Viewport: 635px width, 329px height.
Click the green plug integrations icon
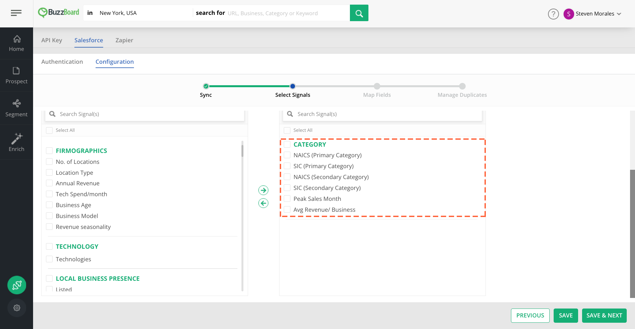(x=17, y=285)
